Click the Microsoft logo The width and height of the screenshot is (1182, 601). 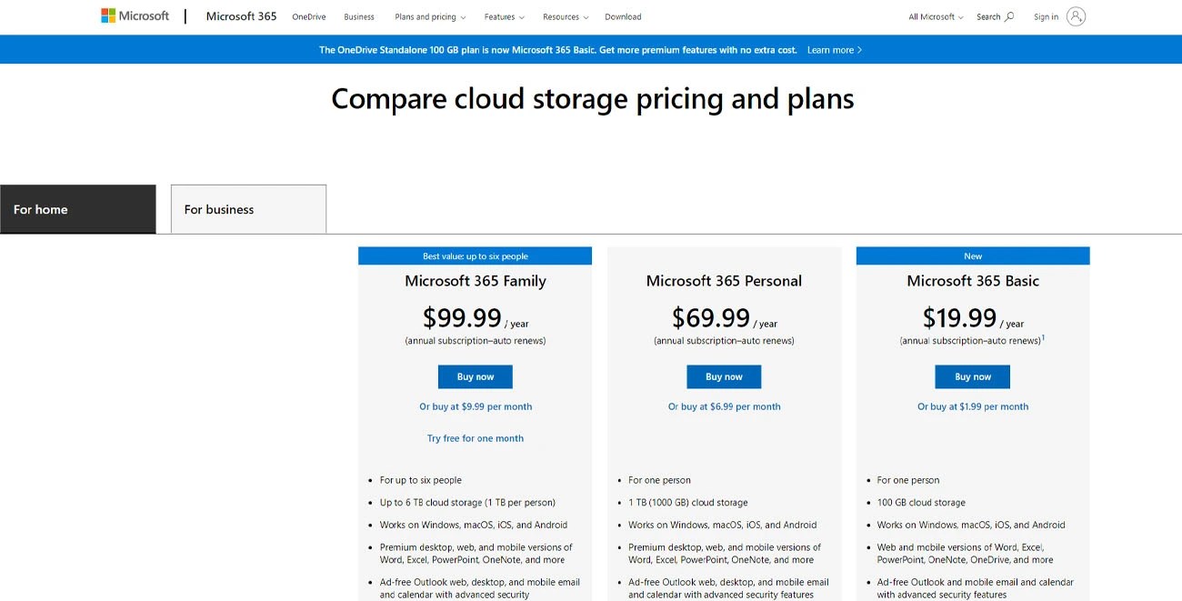pyautogui.click(x=135, y=15)
